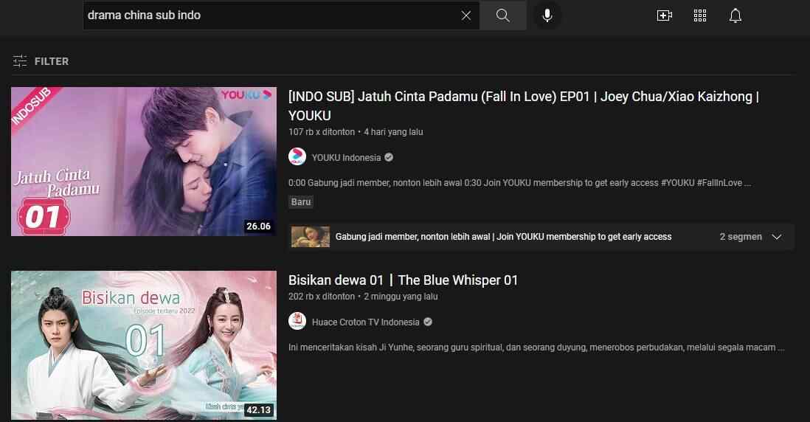Click the verified badge beside YOUKU Indonesia
Screen dimensions: 810x422
tap(389, 158)
